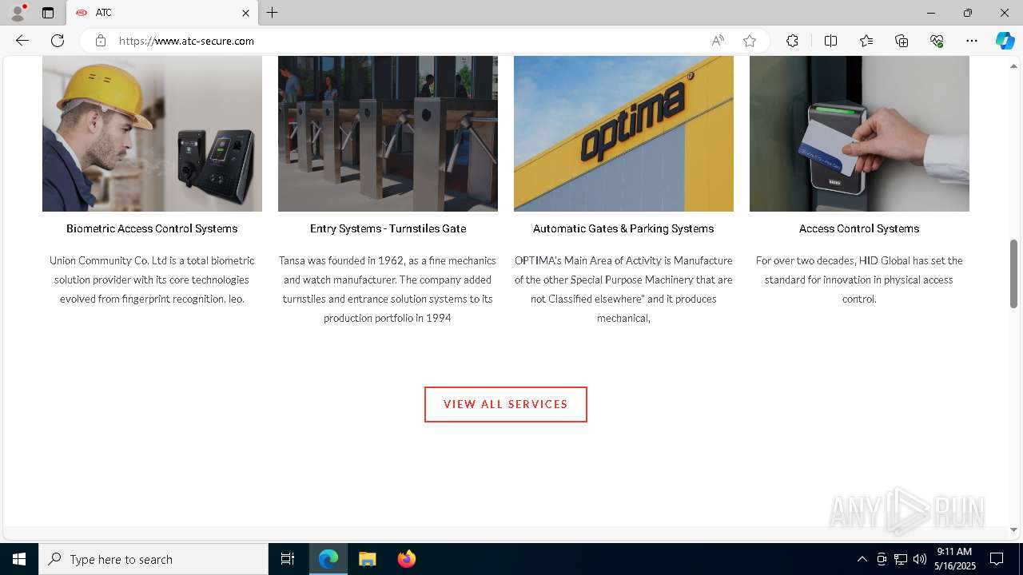This screenshot has height=575, width=1023.
Task: Open the Extensions puzzle icon
Action: click(792, 41)
